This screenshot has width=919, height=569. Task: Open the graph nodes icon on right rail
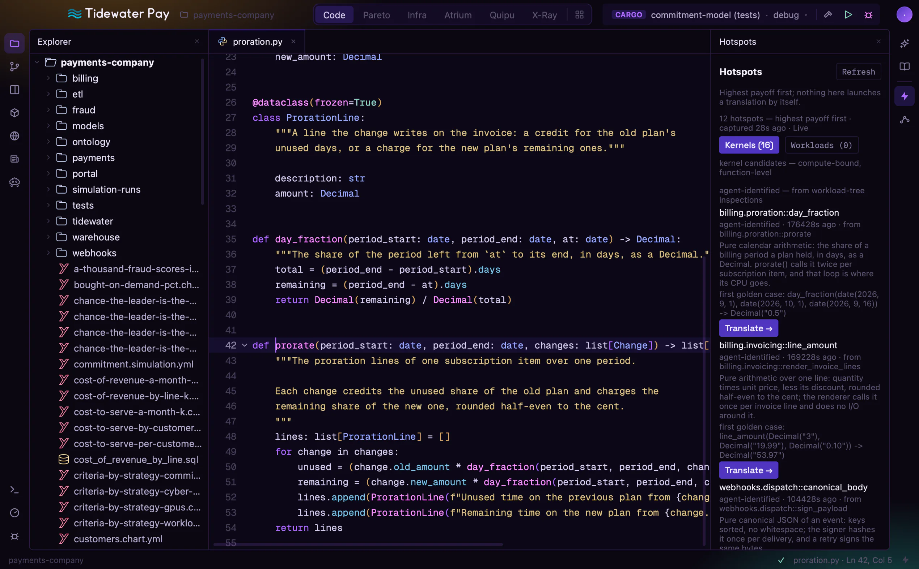click(x=904, y=120)
